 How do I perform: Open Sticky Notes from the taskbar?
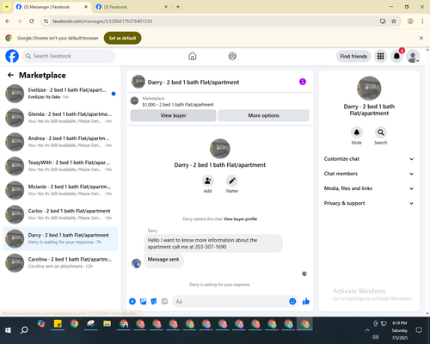(x=58, y=324)
